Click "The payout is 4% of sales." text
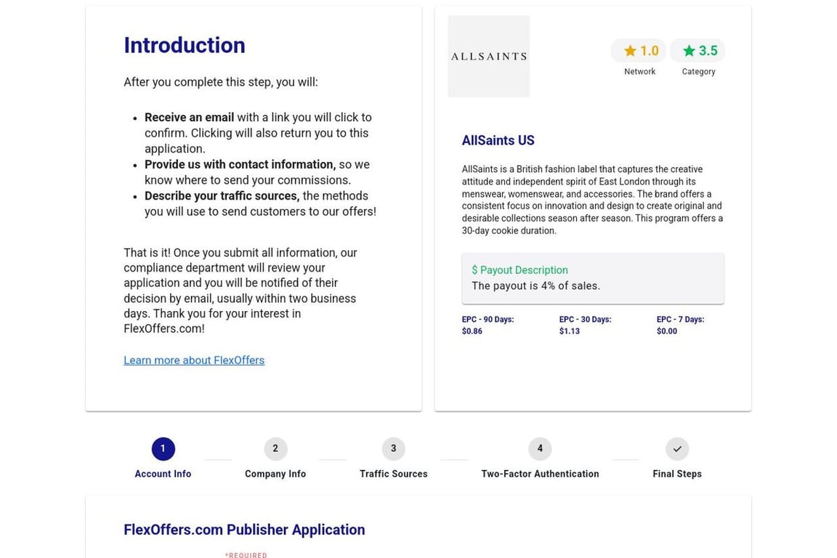 [536, 286]
